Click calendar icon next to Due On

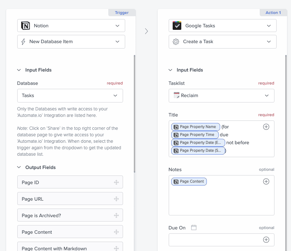(x=194, y=227)
